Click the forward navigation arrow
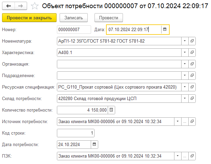 tap(20, 6)
